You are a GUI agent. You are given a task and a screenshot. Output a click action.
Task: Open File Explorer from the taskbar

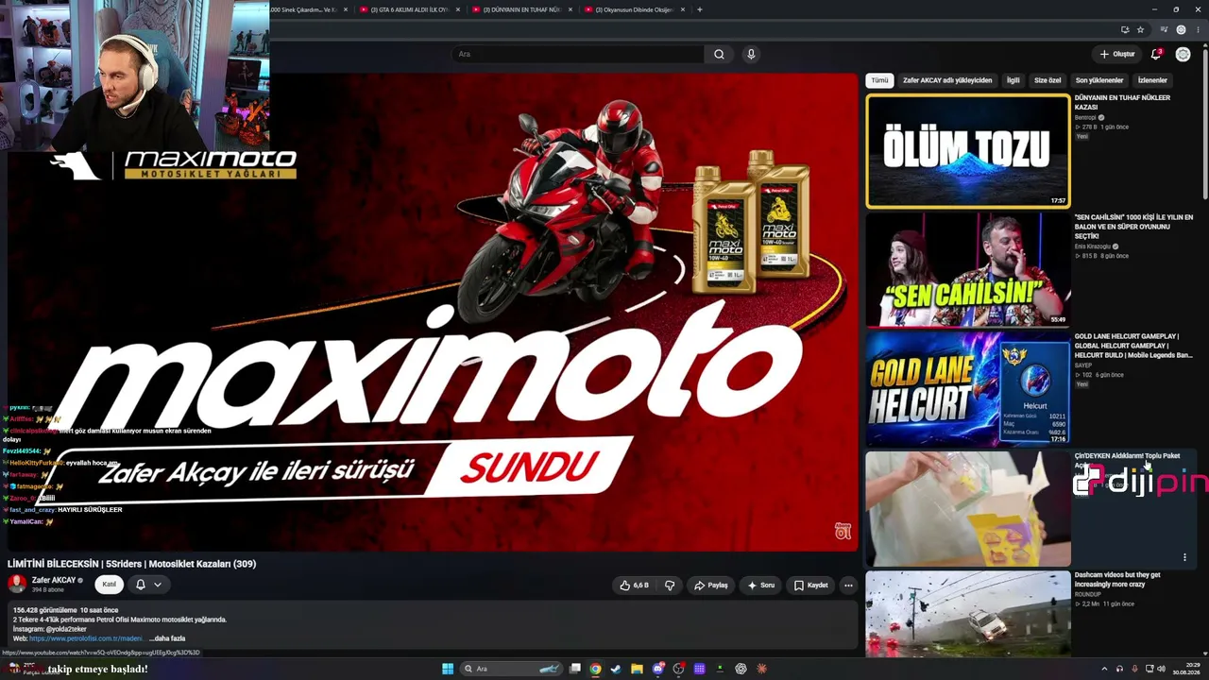[x=637, y=669]
